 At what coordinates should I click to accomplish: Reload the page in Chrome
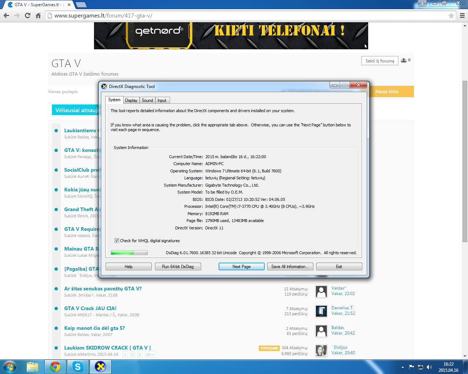click(x=27, y=16)
